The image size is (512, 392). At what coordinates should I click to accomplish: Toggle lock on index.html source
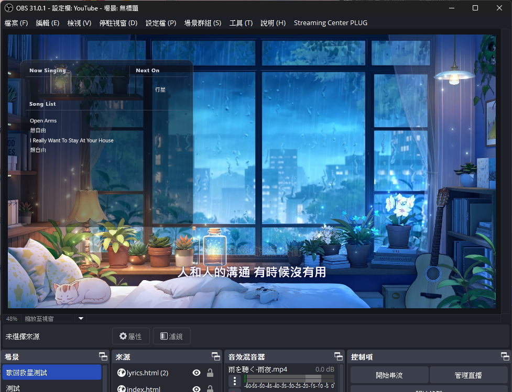pyautogui.click(x=210, y=389)
